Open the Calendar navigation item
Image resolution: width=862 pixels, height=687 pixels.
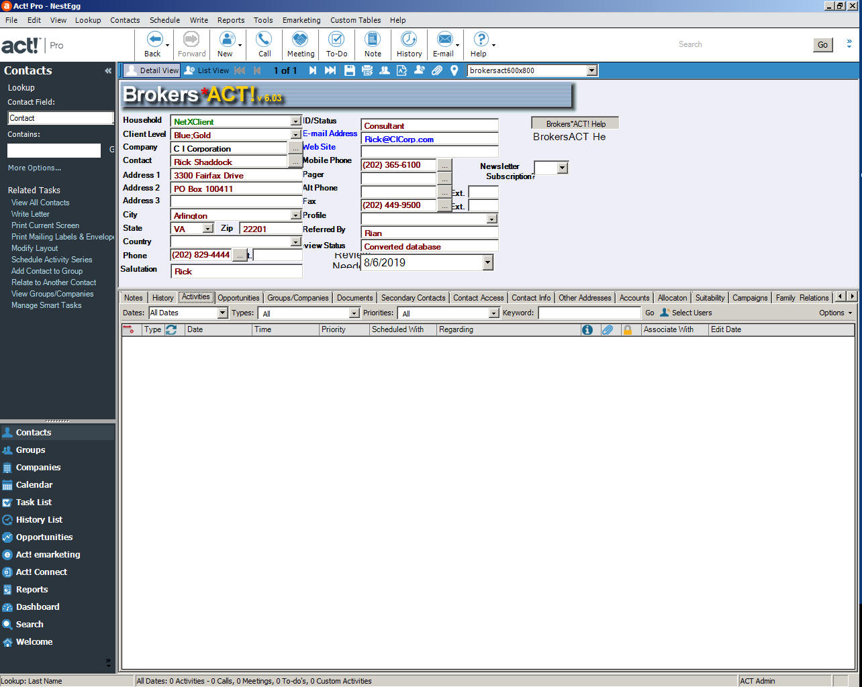(x=34, y=484)
